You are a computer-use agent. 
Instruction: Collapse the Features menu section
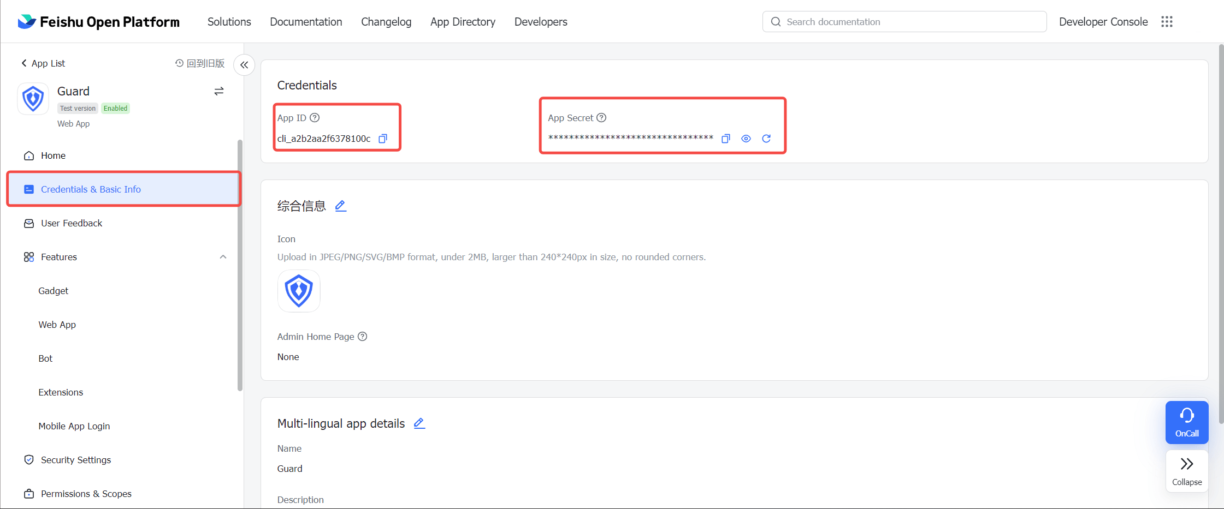coord(223,257)
